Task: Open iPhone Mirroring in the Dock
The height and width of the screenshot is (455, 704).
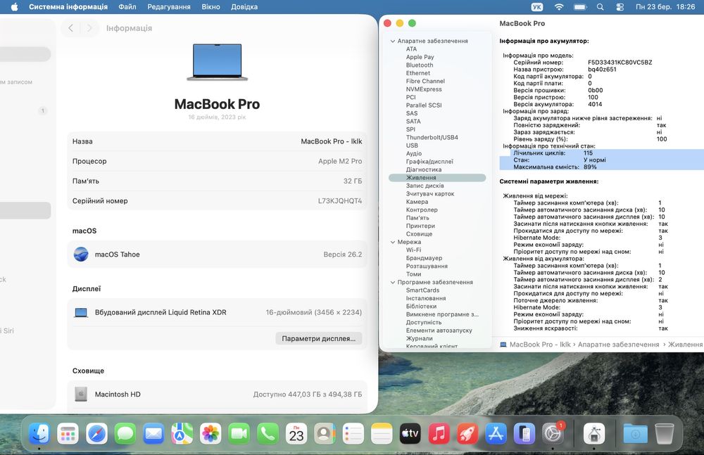Action: pos(524,434)
